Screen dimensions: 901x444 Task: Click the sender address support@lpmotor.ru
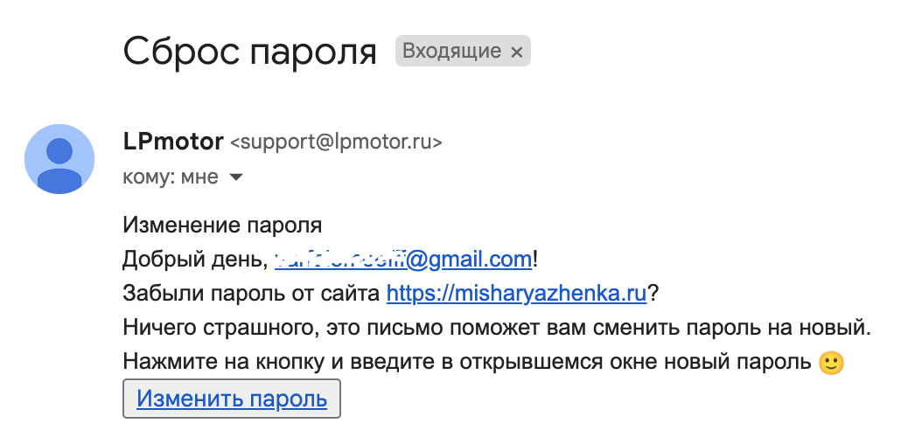click(x=336, y=142)
